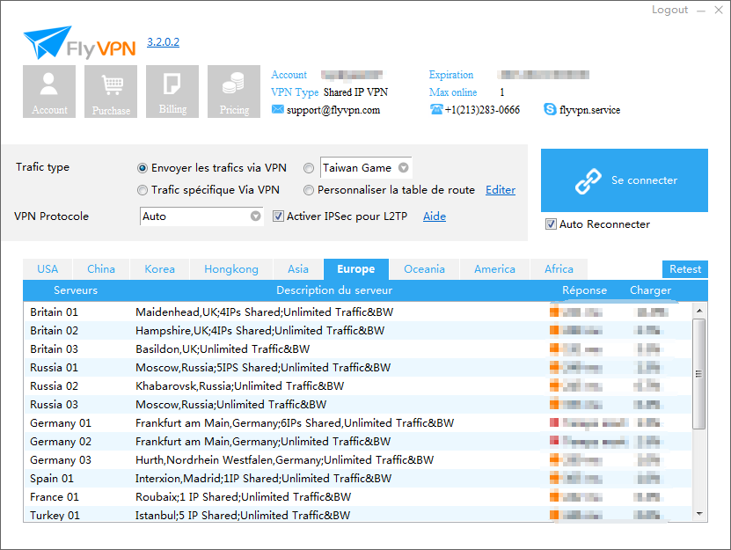731x550 pixels.
Task: Open the Pricing coins button
Action: click(x=234, y=92)
